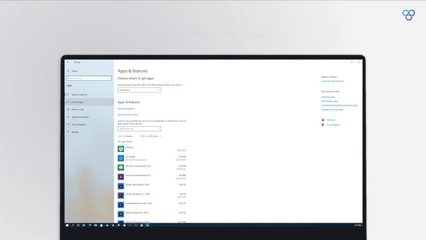The height and width of the screenshot is (240, 426).
Task: Select the Adobe Illustrator CC 2018 entry name
Action: point(138,194)
